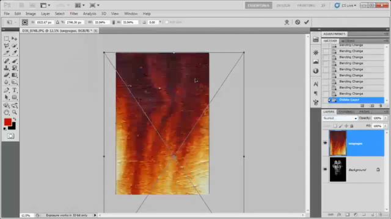Open the Layer menu
Image resolution: width=391 pixels, height=219 pixels.
(x=45, y=13)
